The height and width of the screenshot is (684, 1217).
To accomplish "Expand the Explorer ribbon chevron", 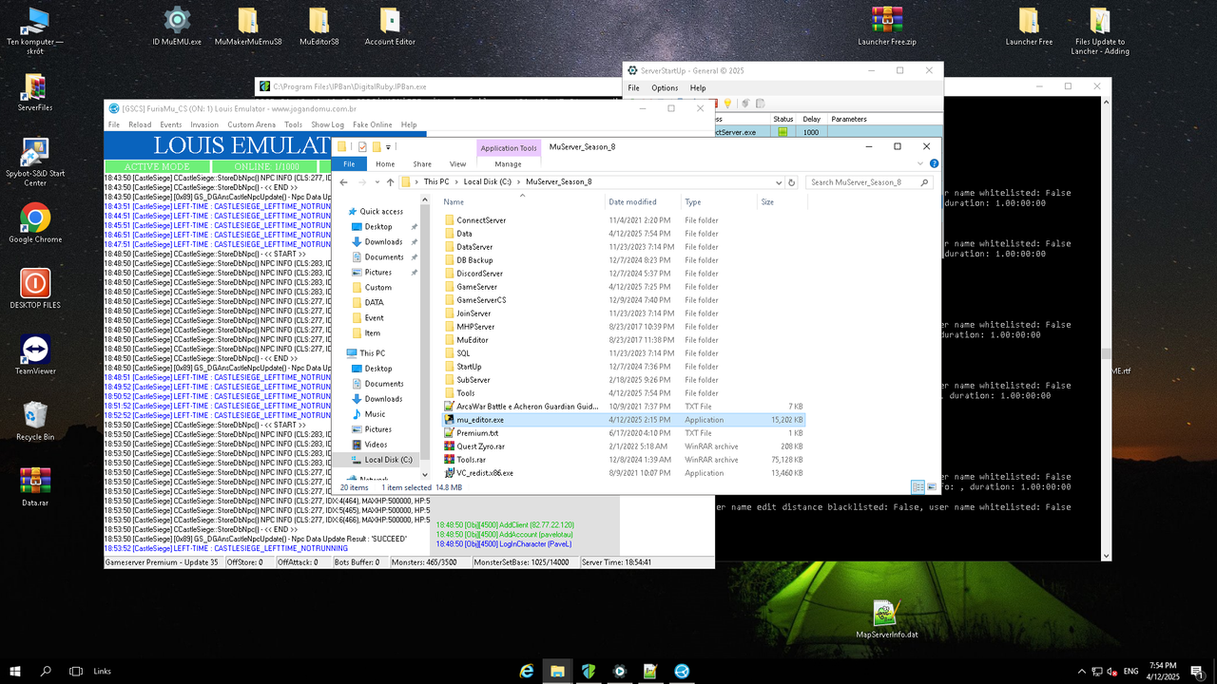I will [920, 163].
